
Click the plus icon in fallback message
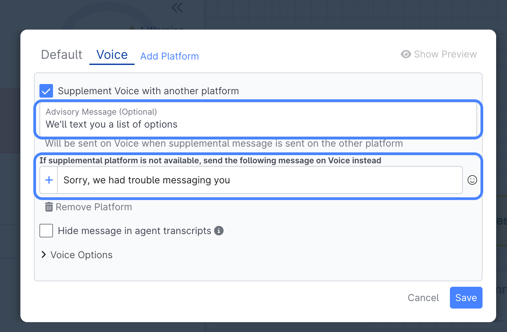(49, 180)
